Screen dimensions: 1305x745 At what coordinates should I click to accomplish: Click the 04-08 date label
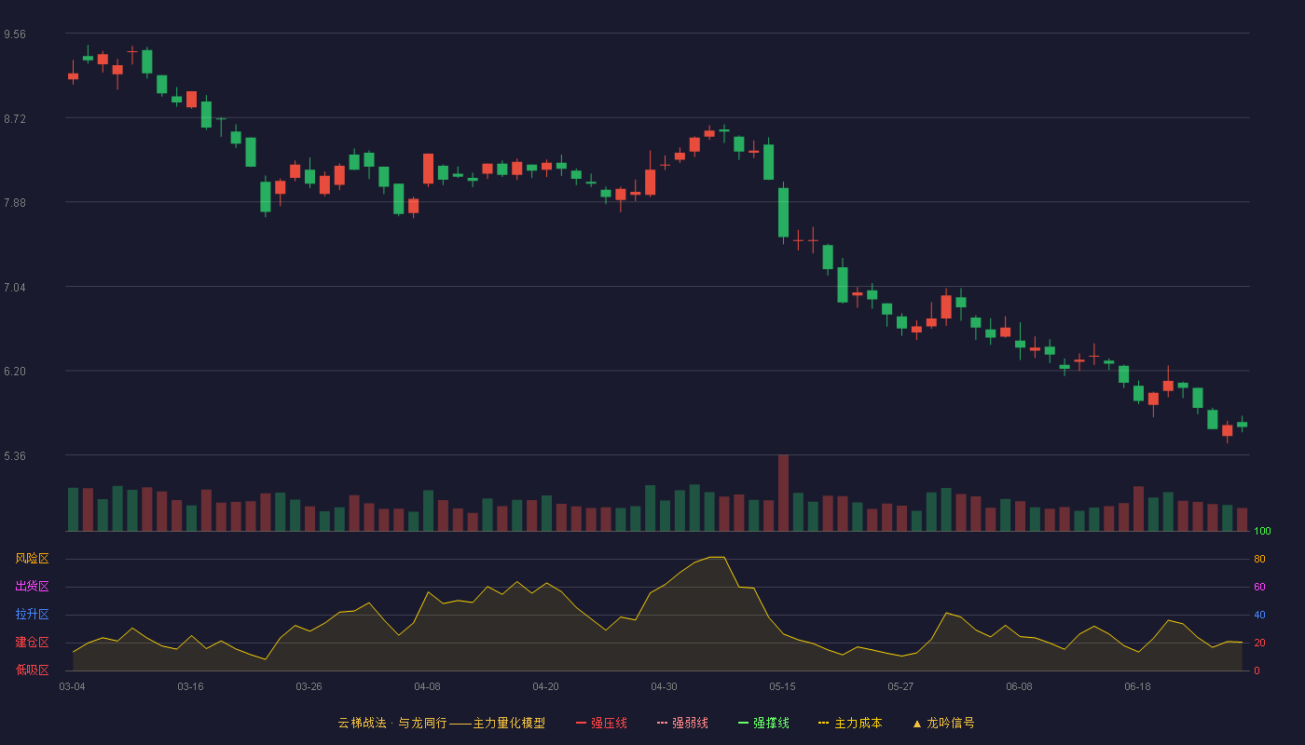click(427, 686)
